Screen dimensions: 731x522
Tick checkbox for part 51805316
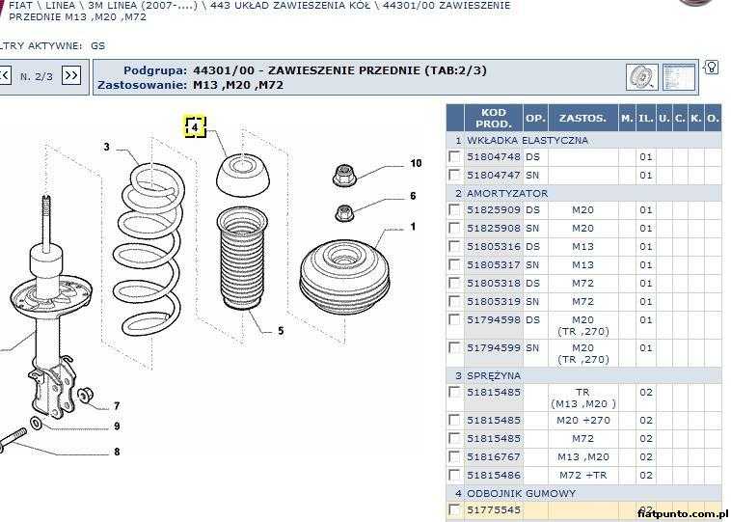pyautogui.click(x=454, y=246)
